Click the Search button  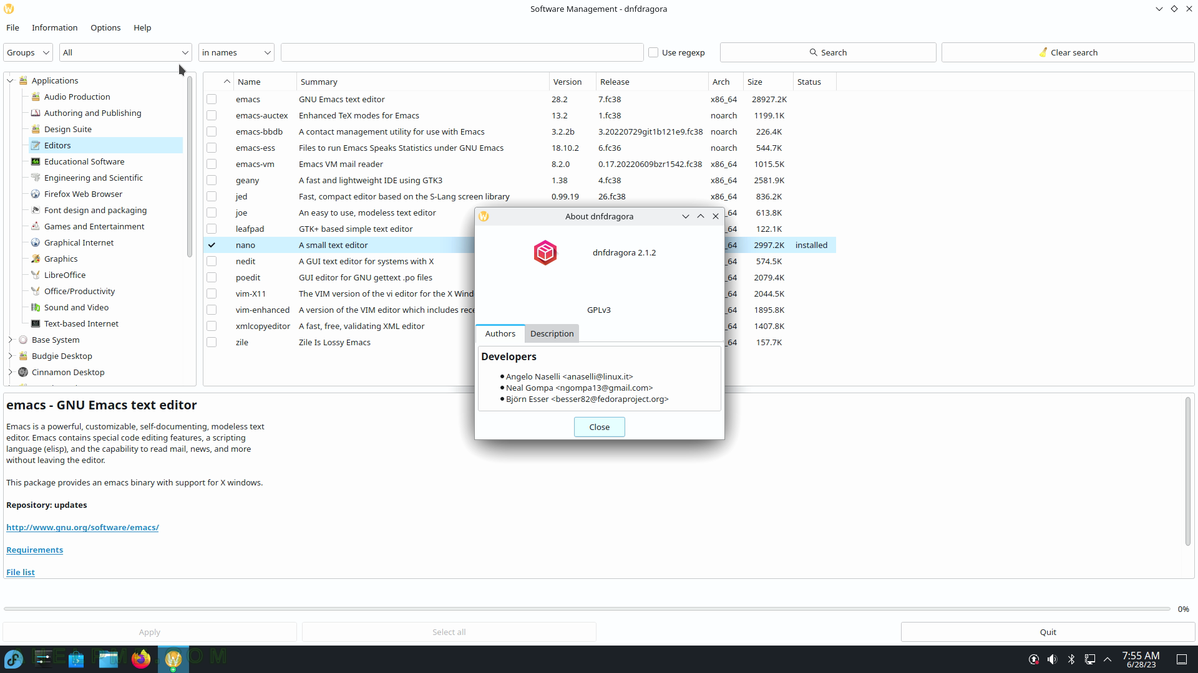[x=828, y=52]
